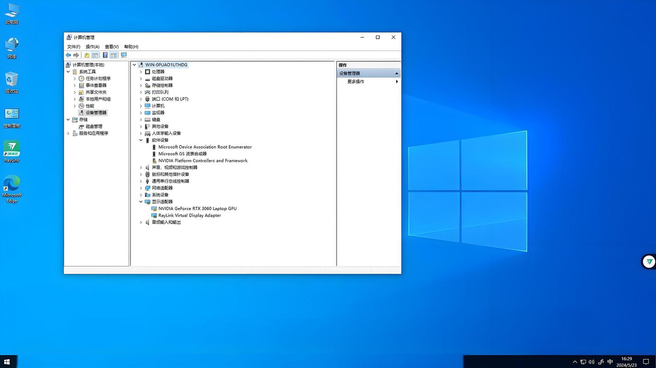Click the up-level folder icon in toolbar
The image size is (656, 368).
[x=86, y=55]
